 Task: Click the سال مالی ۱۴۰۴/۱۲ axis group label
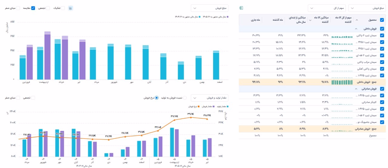point(83,166)
